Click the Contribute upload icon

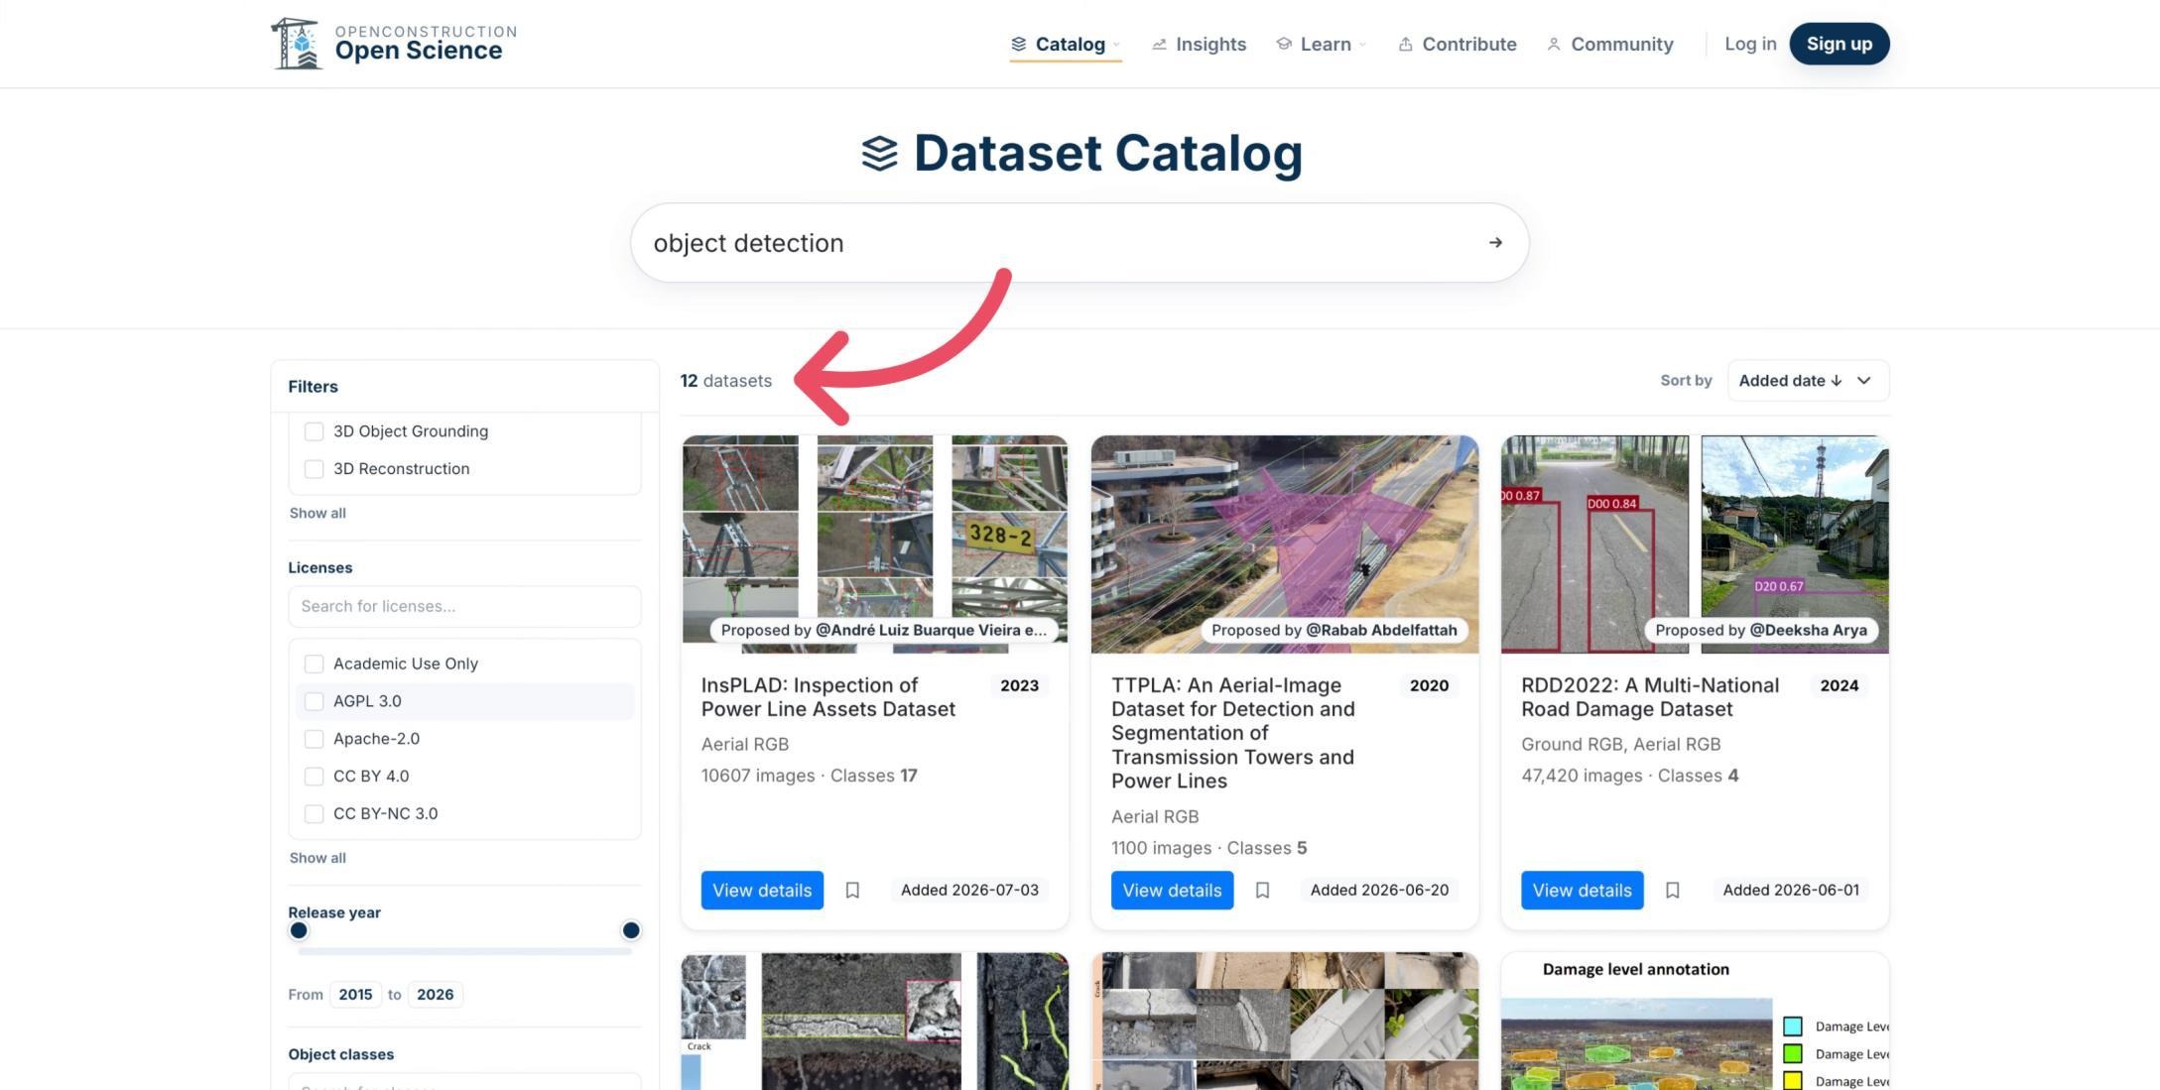pos(1405,44)
